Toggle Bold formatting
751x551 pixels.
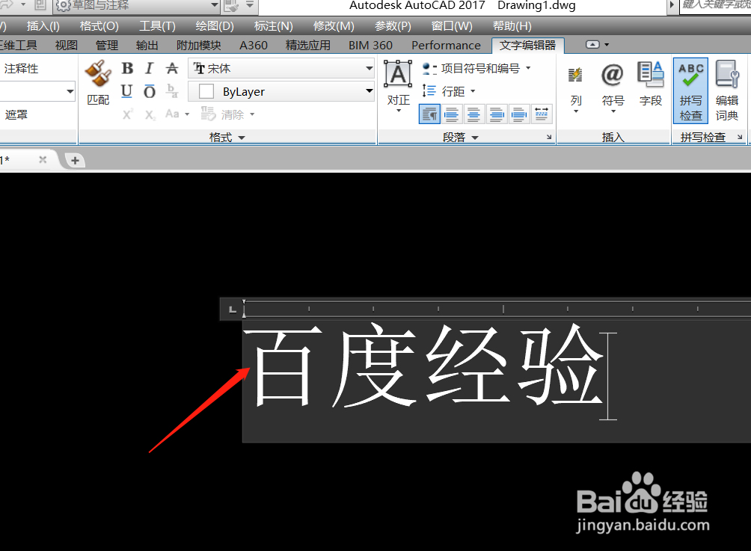[x=127, y=69]
